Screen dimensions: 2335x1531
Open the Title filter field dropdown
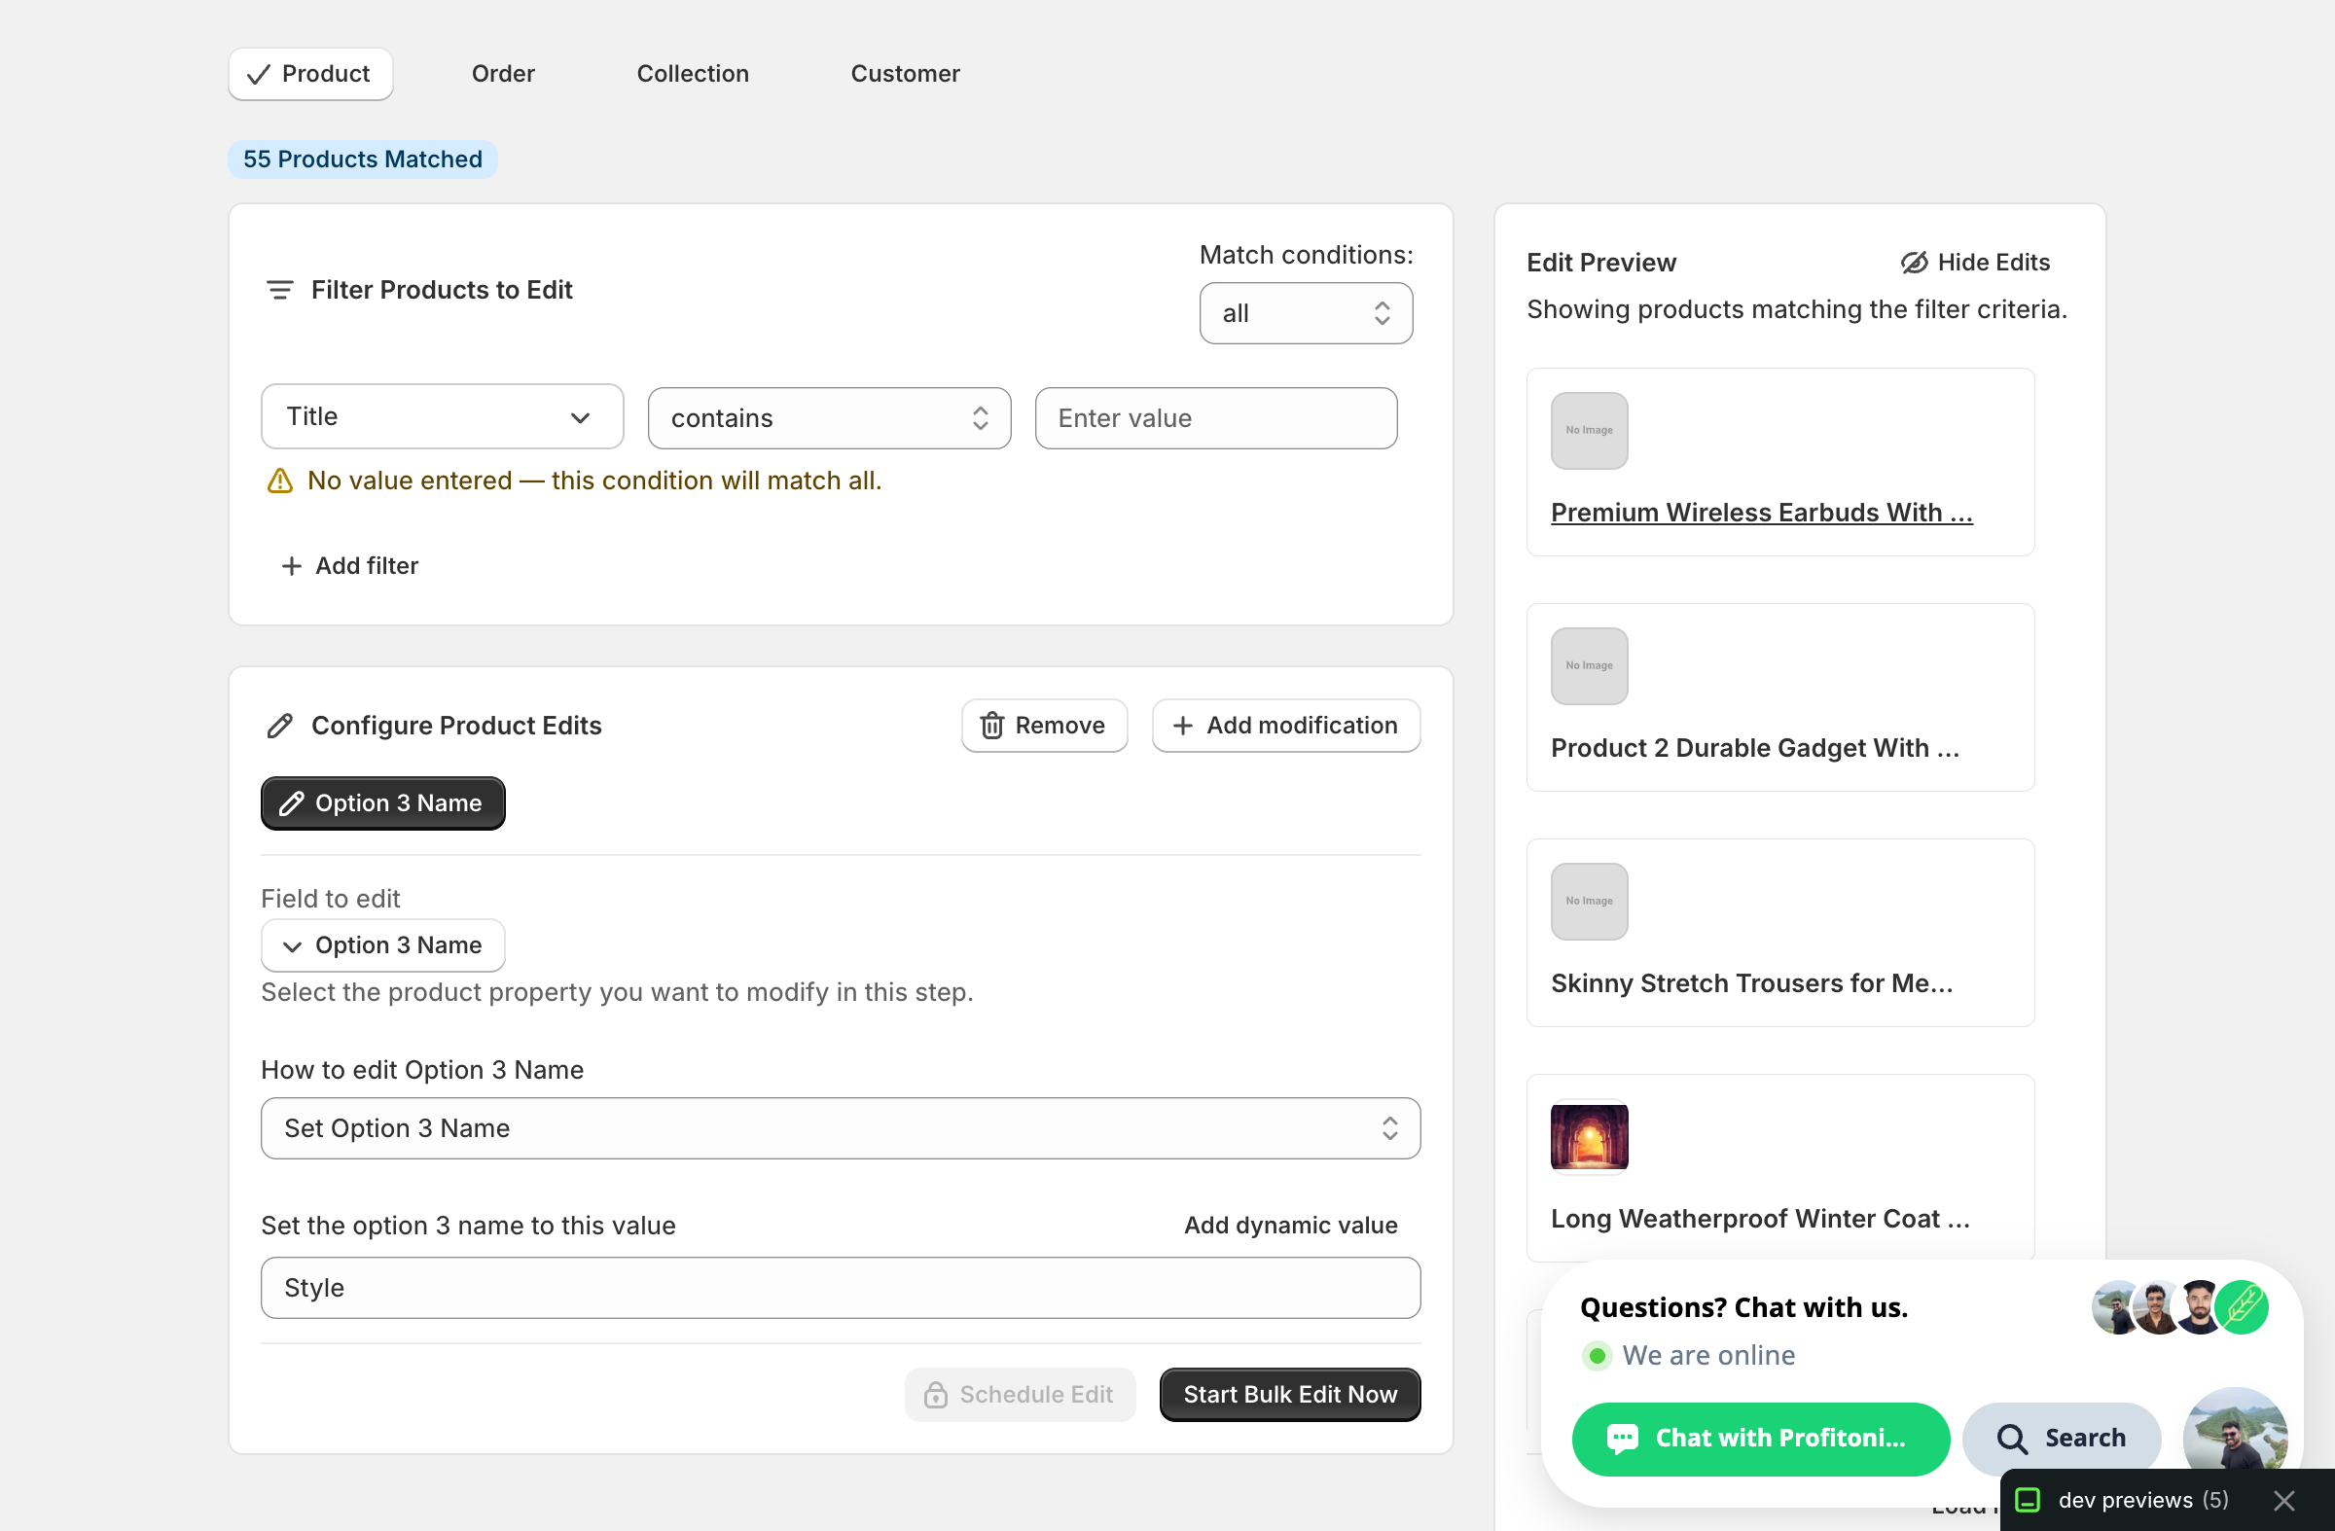[442, 417]
